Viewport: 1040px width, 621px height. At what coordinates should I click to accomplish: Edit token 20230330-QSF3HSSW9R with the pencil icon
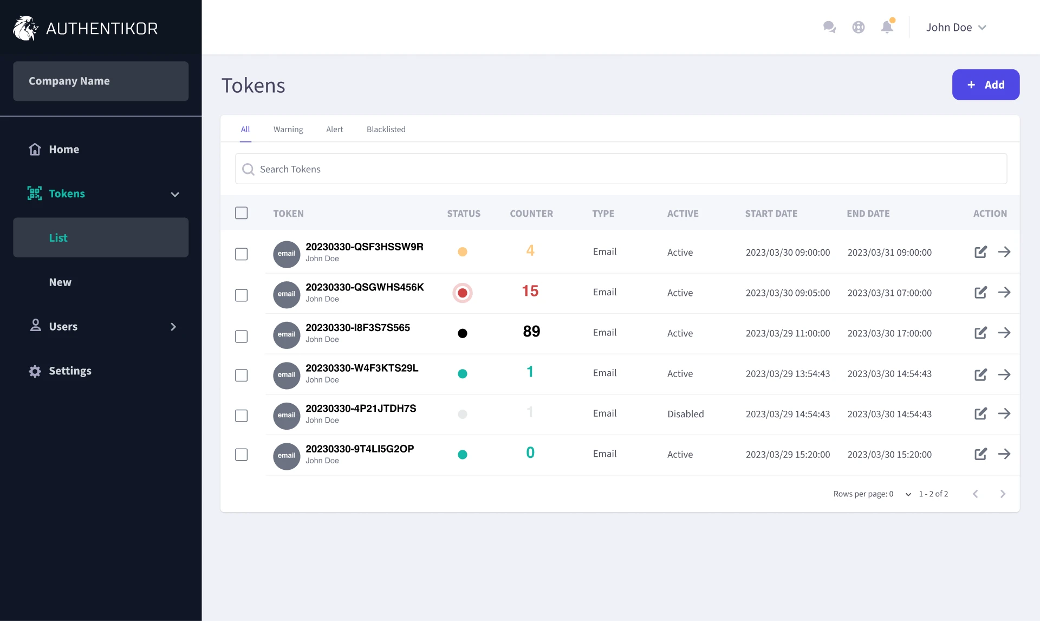pyautogui.click(x=981, y=251)
